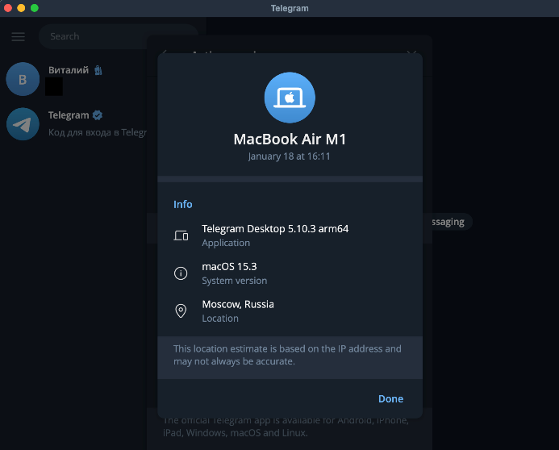Click the macOS yellow minimize button
The image size is (559, 450).
pyautogui.click(x=21, y=8)
